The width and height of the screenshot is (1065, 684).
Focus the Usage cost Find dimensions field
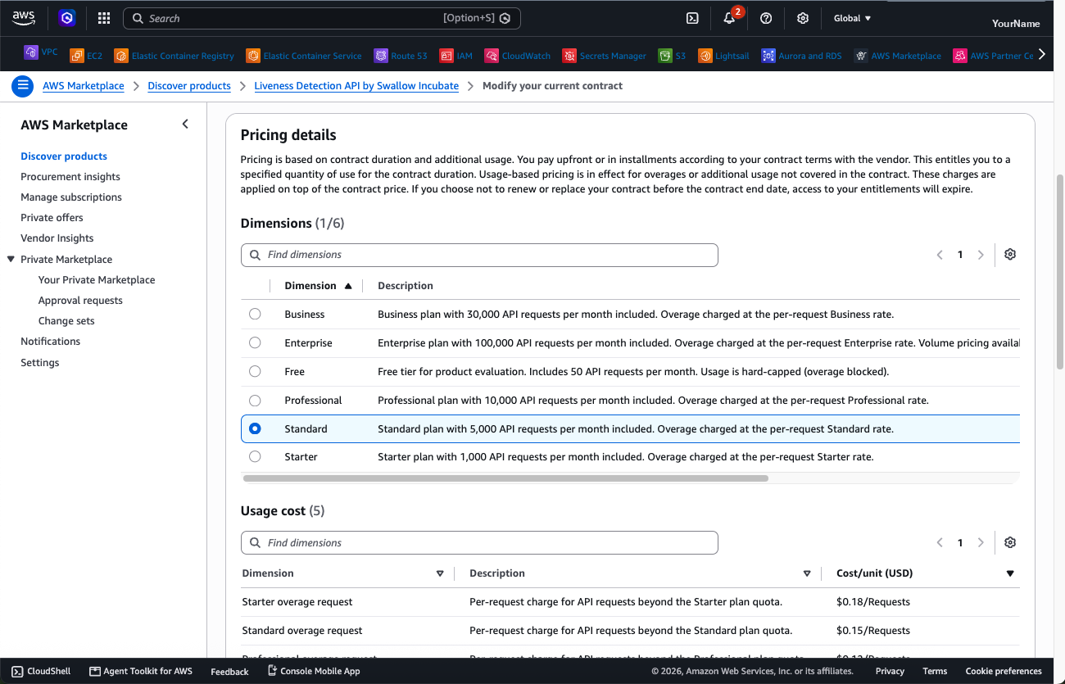click(479, 543)
